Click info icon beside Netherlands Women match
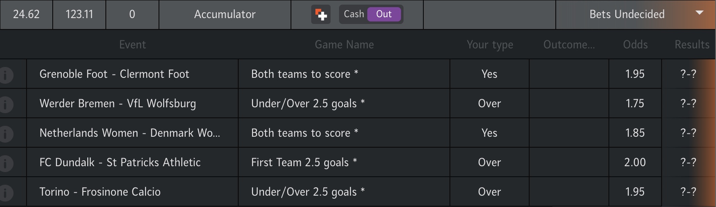The image size is (716, 207). point(6,133)
